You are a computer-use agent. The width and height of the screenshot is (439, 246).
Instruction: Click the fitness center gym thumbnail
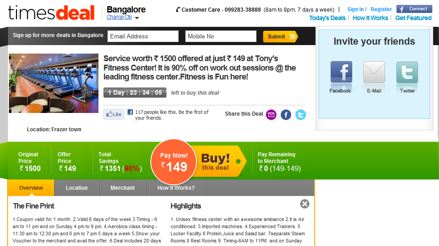coord(54,83)
